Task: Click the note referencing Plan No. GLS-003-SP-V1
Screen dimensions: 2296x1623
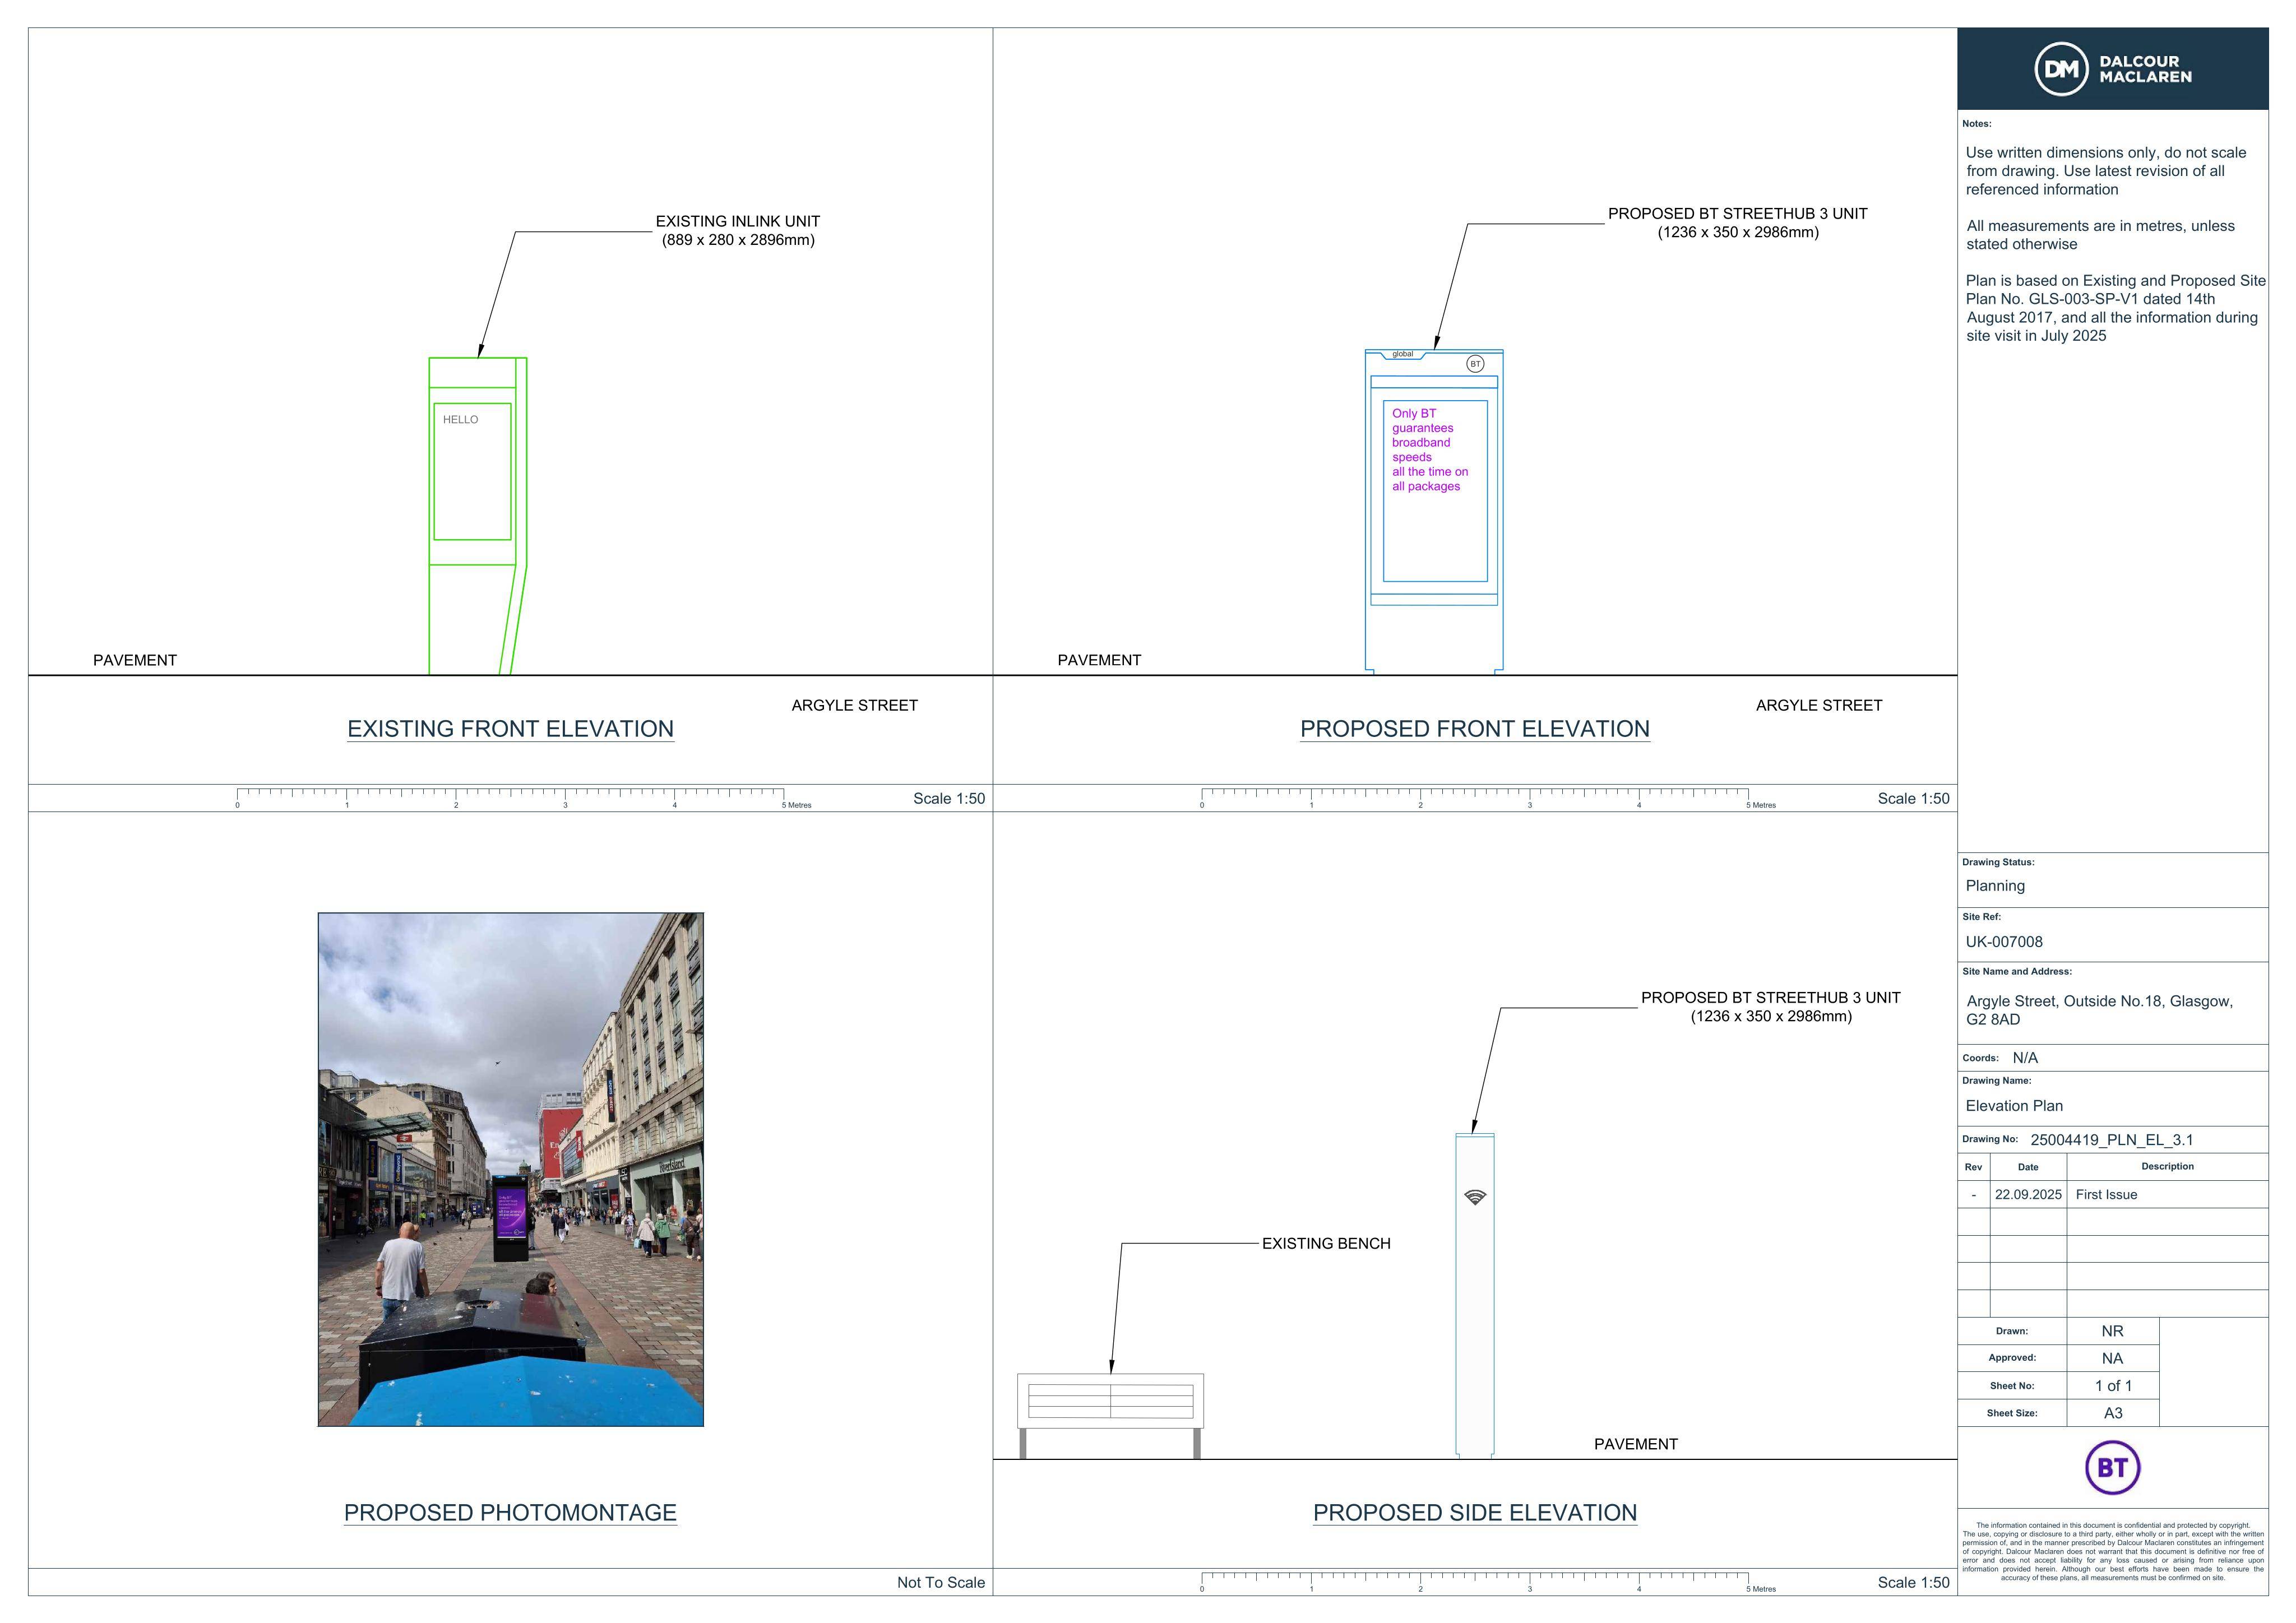Action: [x=2115, y=308]
